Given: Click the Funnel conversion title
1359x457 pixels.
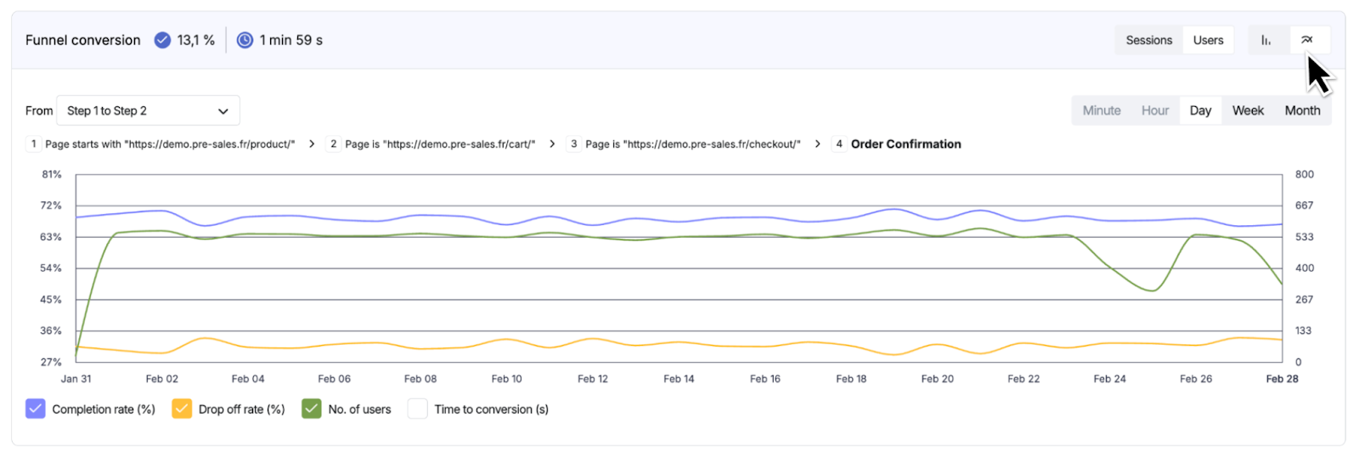Looking at the screenshot, I should 83,40.
